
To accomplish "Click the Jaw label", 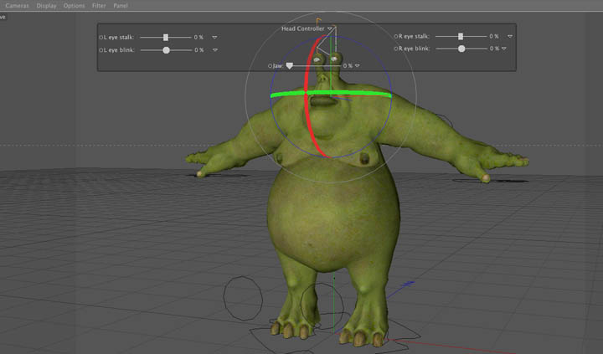I will pos(278,66).
